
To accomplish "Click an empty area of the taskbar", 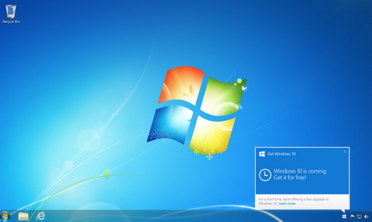I will pyautogui.click(x=181, y=217).
